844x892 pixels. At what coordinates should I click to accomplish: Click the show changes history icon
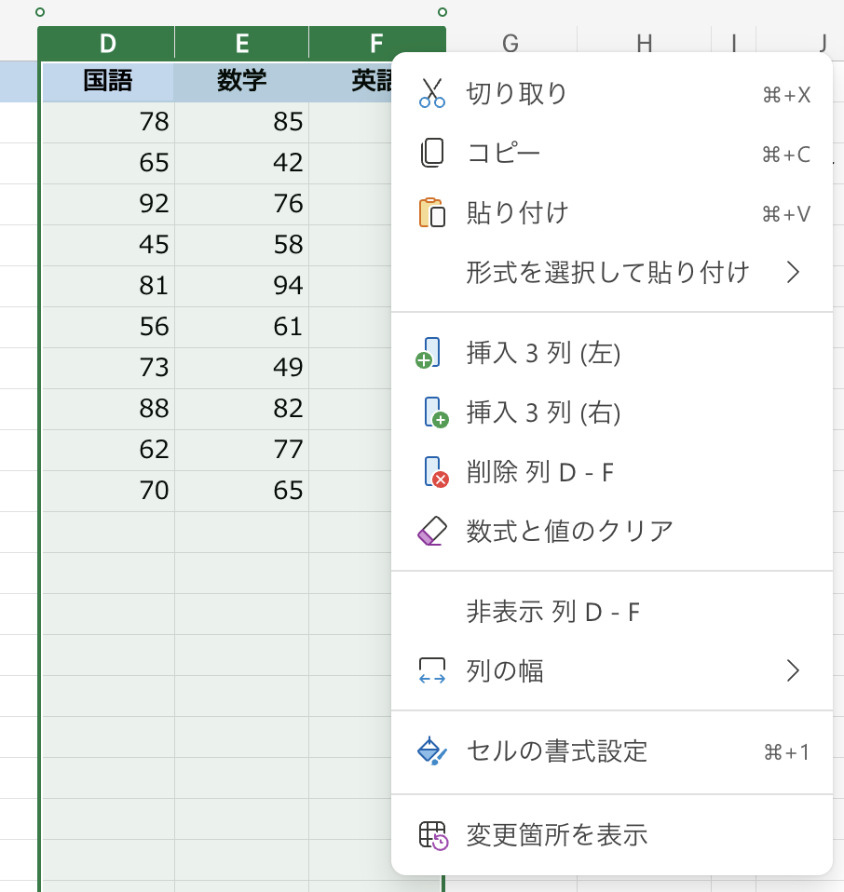pos(433,835)
